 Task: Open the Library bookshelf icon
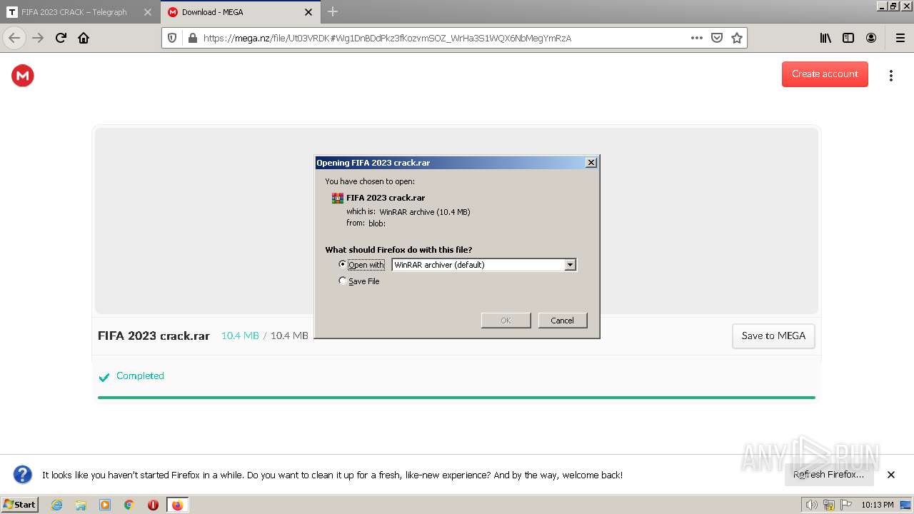[825, 38]
